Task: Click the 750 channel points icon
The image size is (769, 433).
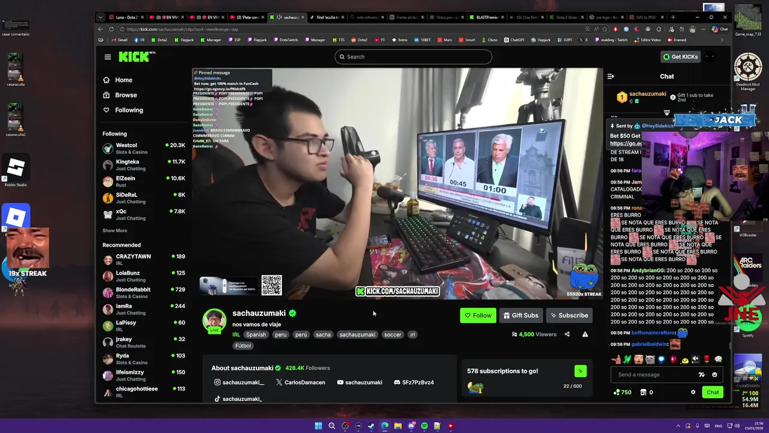Action: tap(616, 392)
